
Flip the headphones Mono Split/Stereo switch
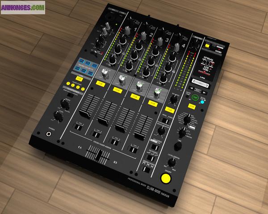click(70, 95)
